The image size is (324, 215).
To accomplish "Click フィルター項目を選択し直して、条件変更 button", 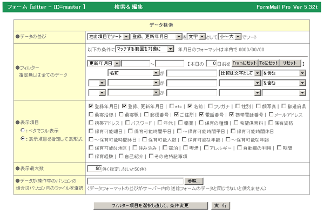I will click(151, 205).
